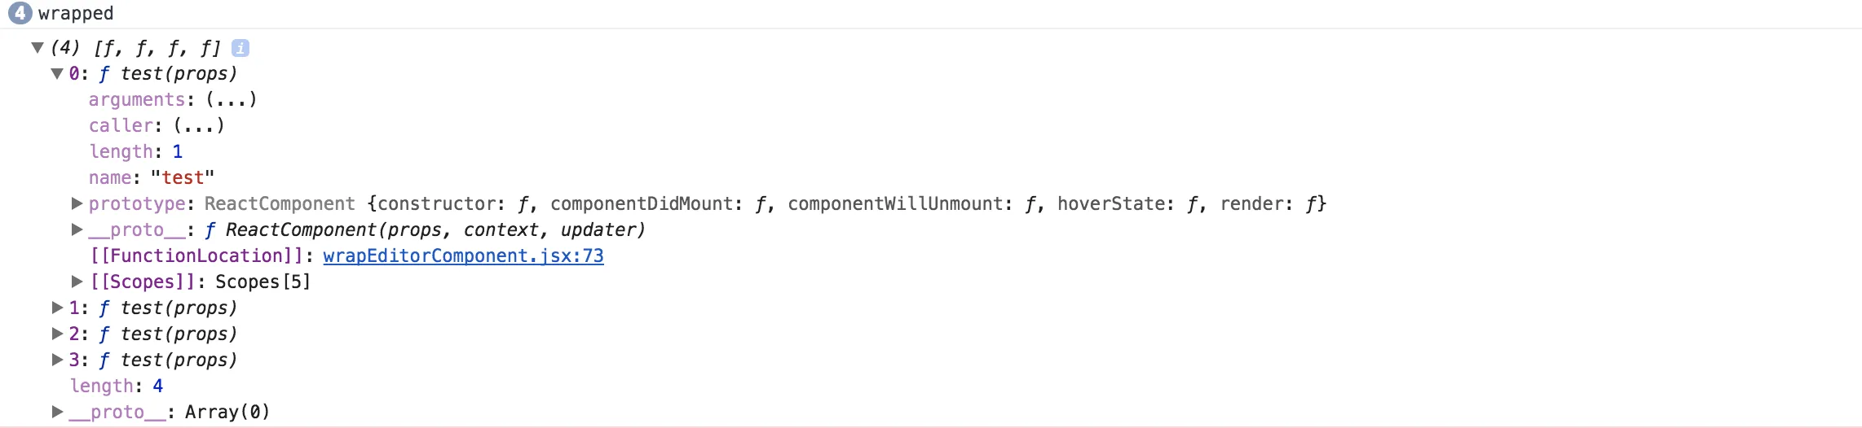Click the blue info icon beside the array

240,48
